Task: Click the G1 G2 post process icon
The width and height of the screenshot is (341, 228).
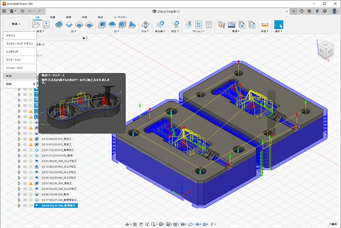Action: coord(198,24)
